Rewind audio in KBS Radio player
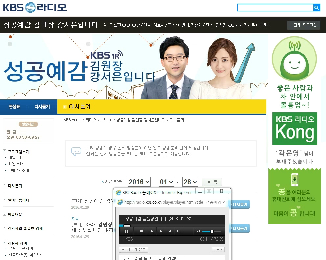This screenshot has height=260, width=326. (161, 231)
